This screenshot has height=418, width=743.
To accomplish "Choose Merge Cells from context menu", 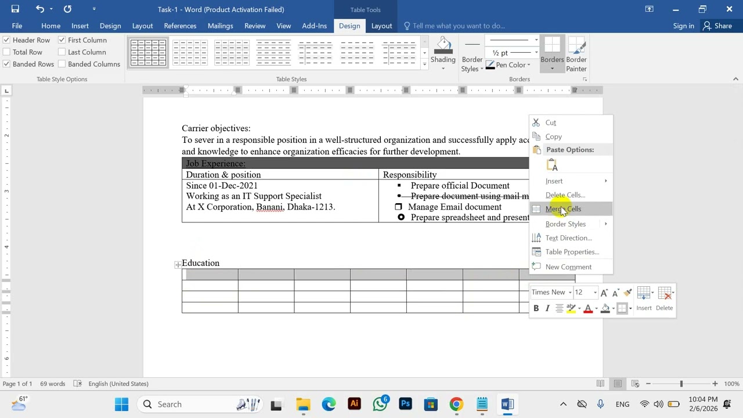I will click(571, 209).
